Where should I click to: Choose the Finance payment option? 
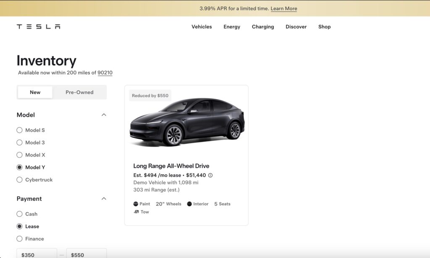[x=19, y=239]
